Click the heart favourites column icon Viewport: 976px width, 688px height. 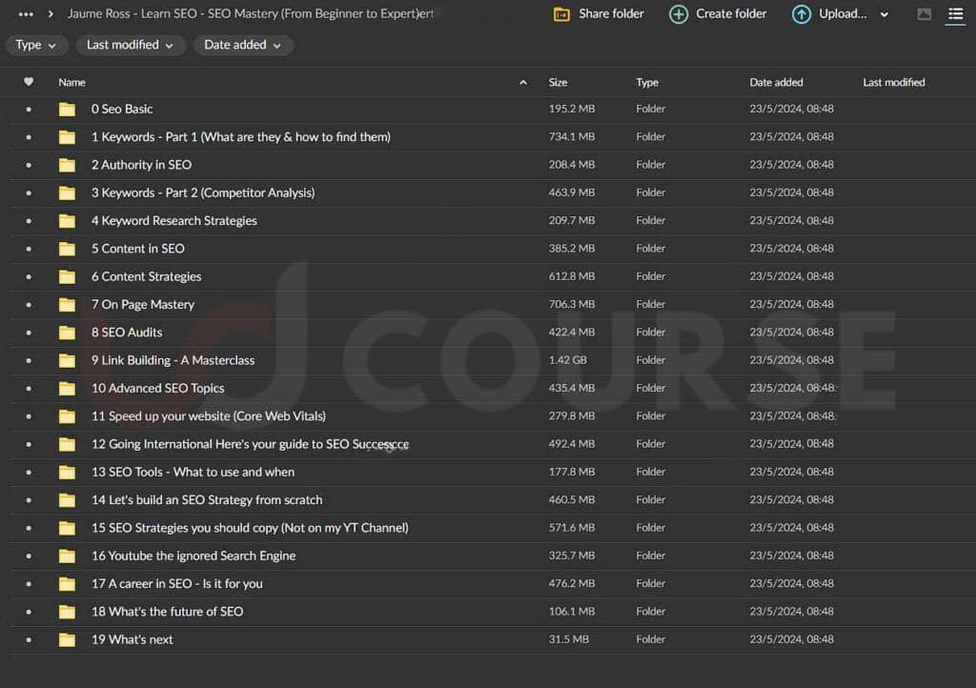click(29, 82)
